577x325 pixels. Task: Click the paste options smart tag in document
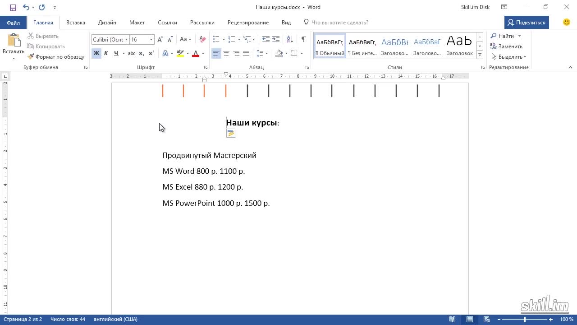tap(231, 133)
